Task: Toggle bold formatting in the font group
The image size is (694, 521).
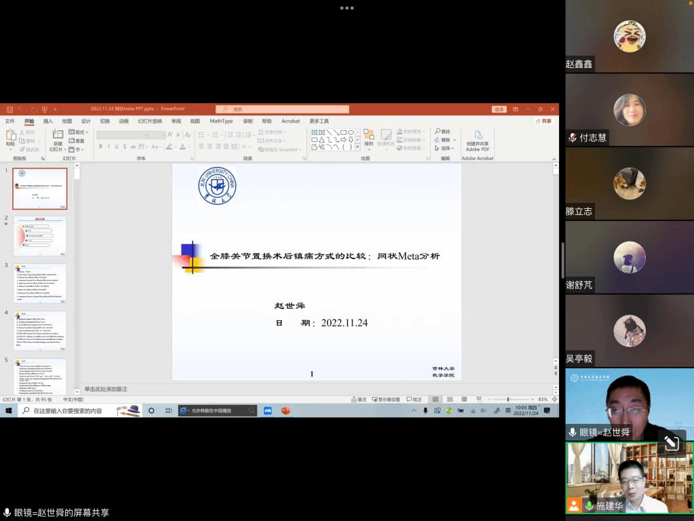Action: pyautogui.click(x=100, y=147)
